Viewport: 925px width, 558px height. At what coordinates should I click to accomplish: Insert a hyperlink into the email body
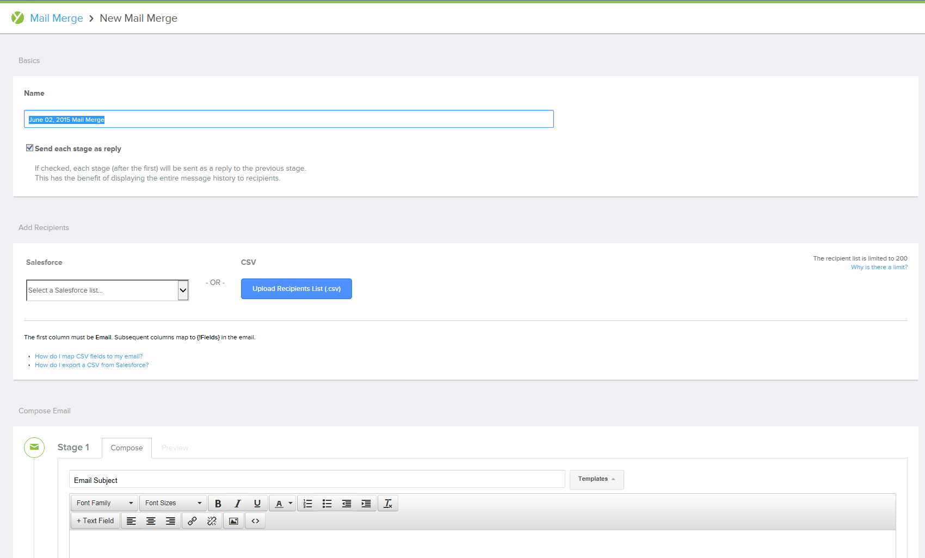click(x=192, y=520)
